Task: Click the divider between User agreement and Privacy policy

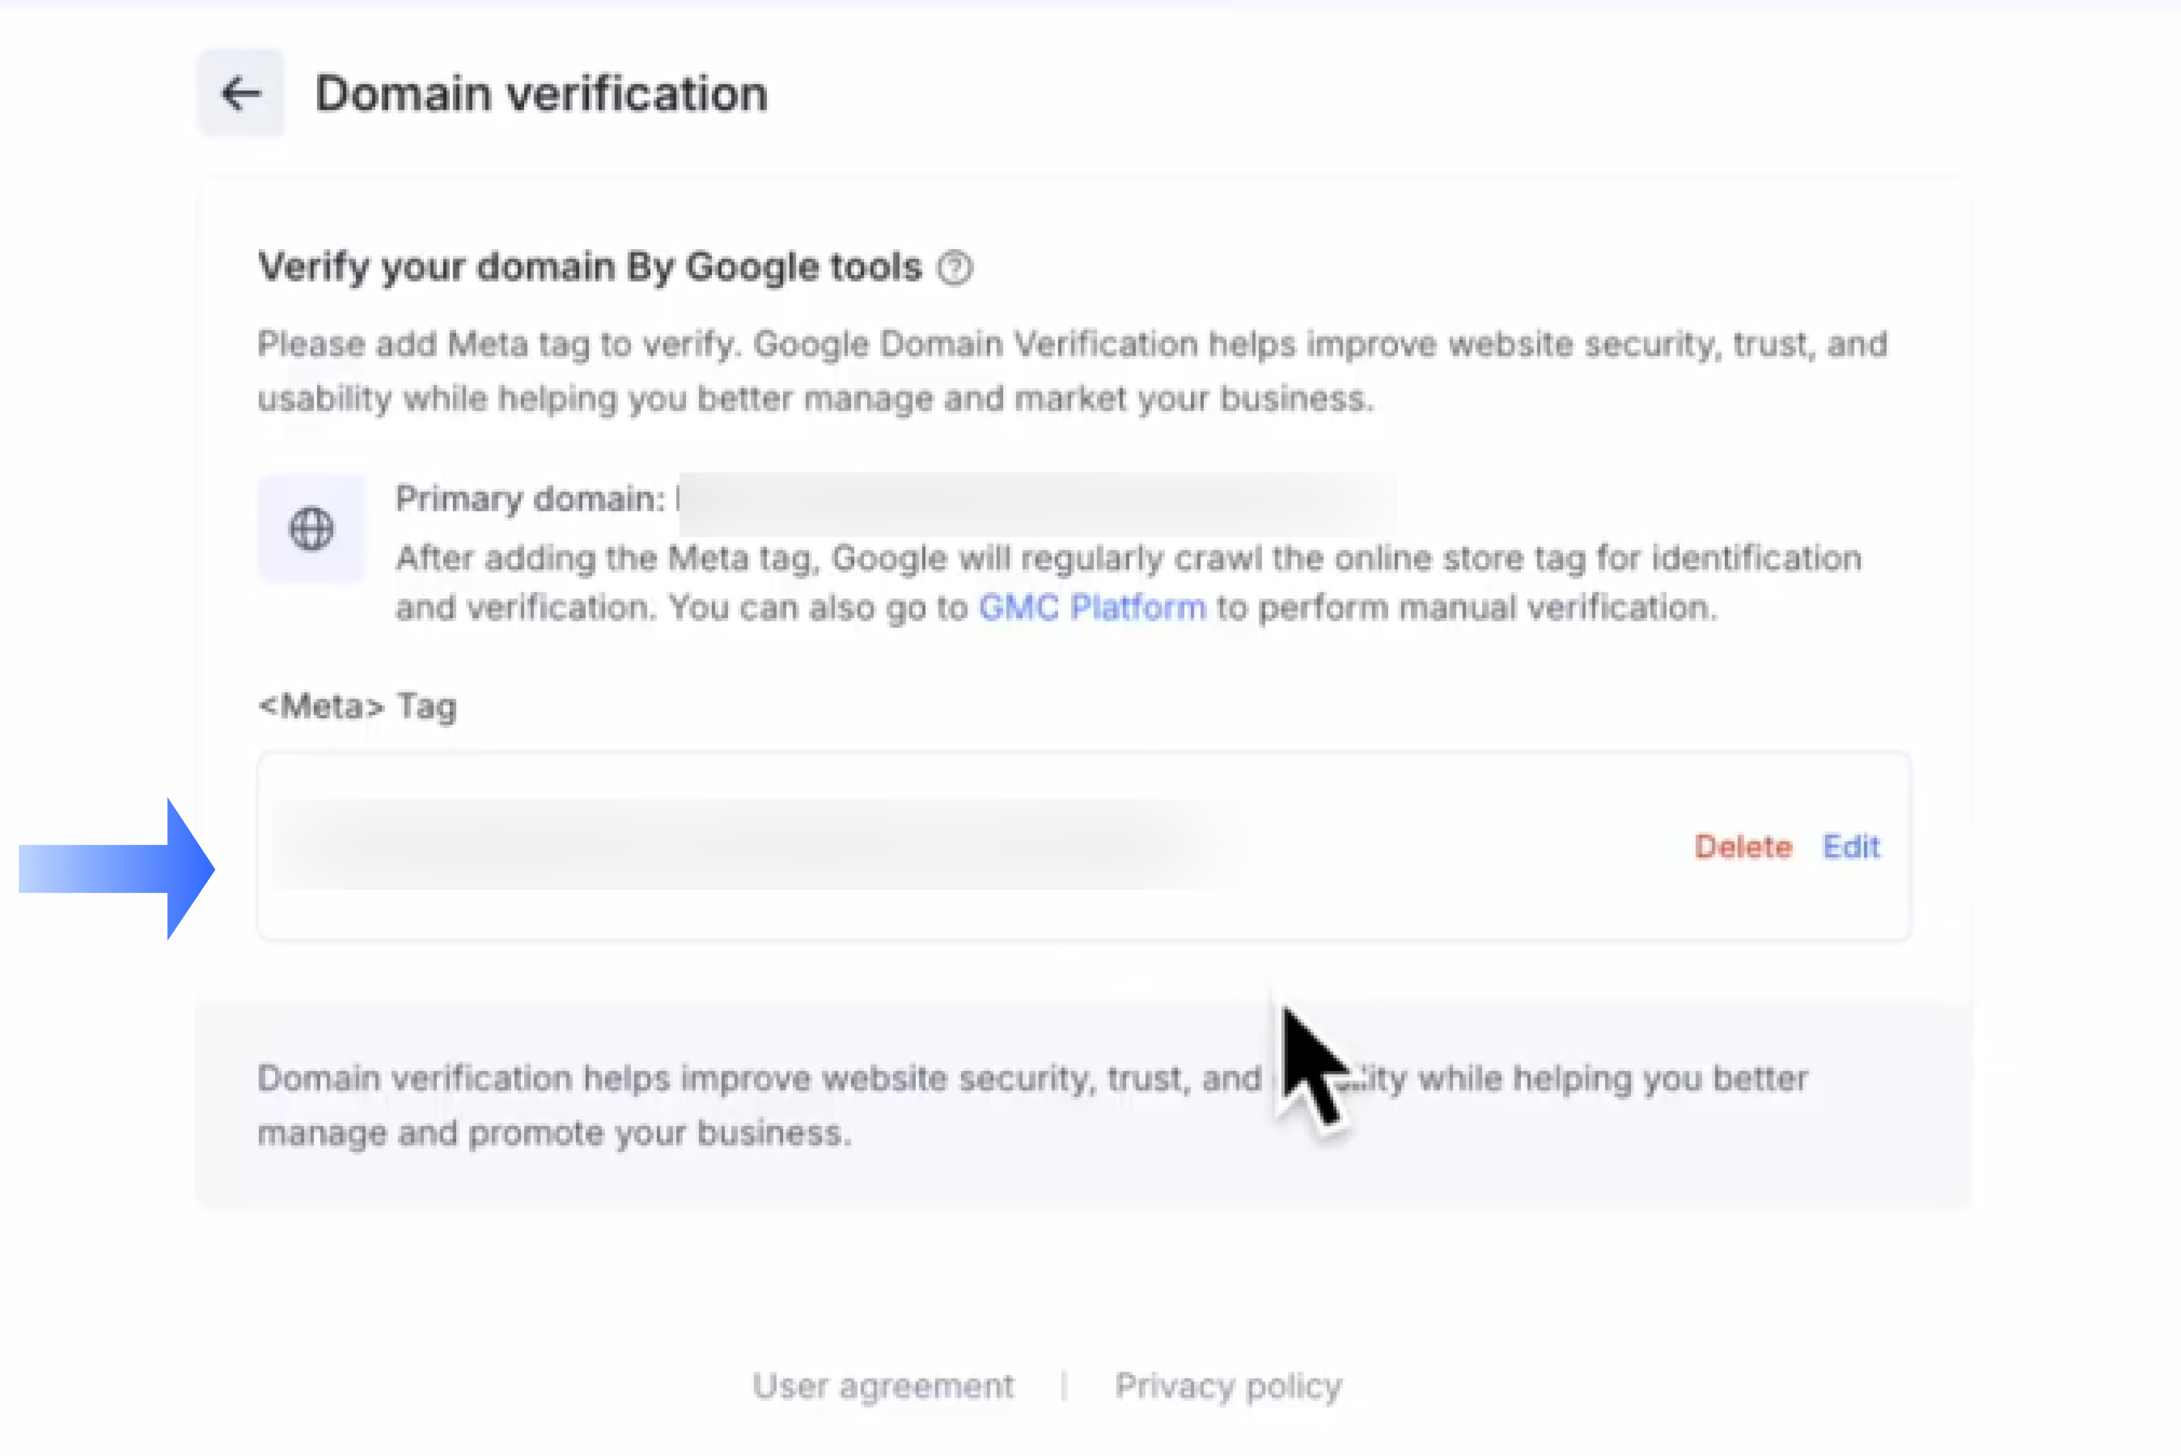Action: click(x=1064, y=1386)
